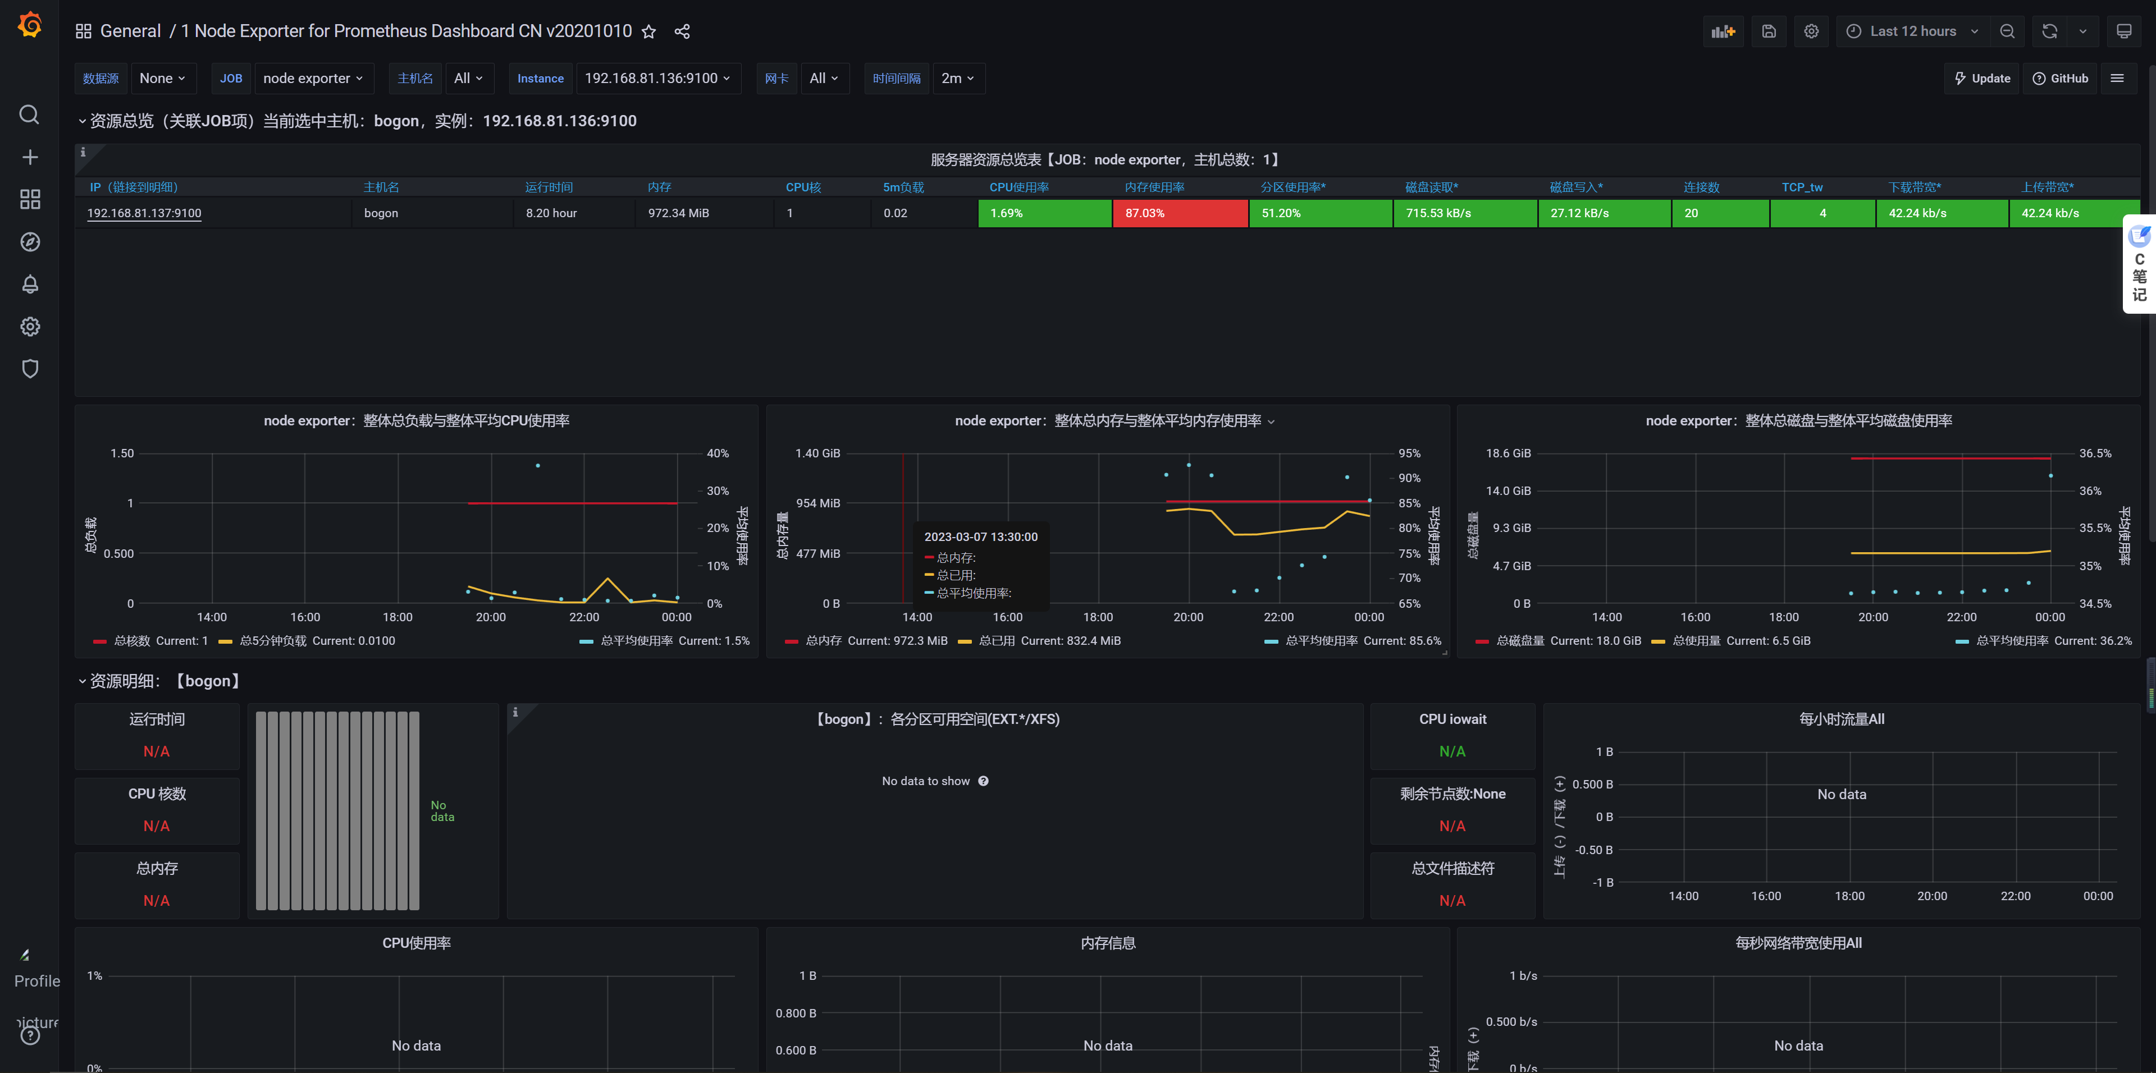Screen dimensions: 2156x1073
Task: Change color of 总磁盘量 red legend marker
Action: pyautogui.click(x=1482, y=641)
